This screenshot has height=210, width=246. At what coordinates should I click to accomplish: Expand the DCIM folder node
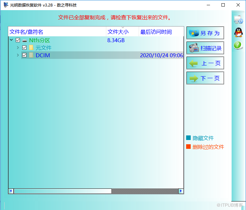click(x=18, y=55)
